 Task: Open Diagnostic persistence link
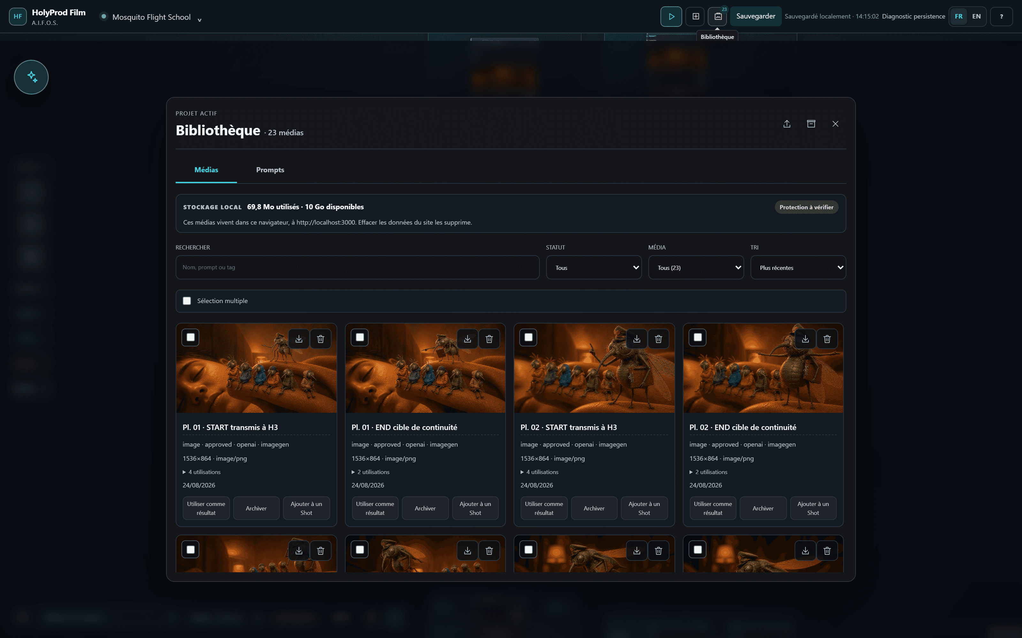point(913,17)
